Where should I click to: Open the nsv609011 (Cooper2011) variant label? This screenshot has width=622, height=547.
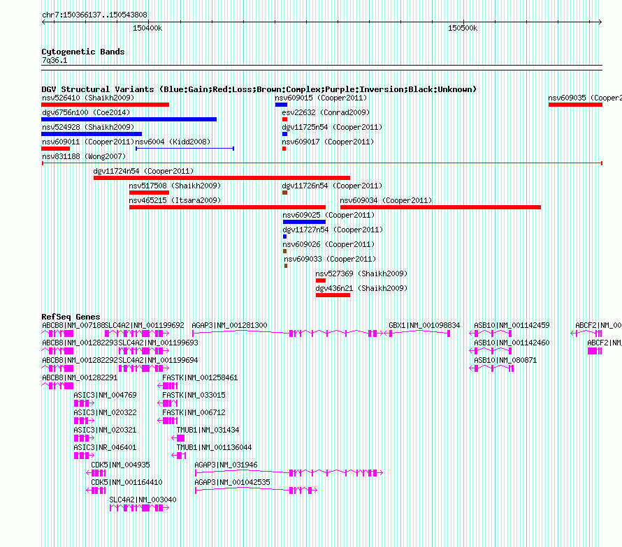(x=88, y=142)
